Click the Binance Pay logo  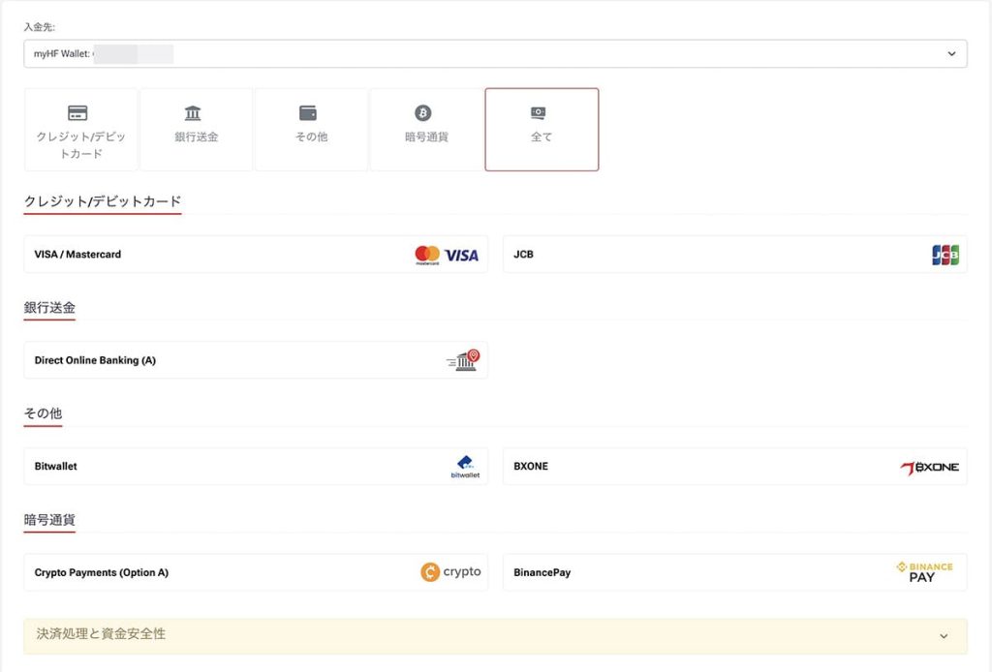click(x=923, y=572)
